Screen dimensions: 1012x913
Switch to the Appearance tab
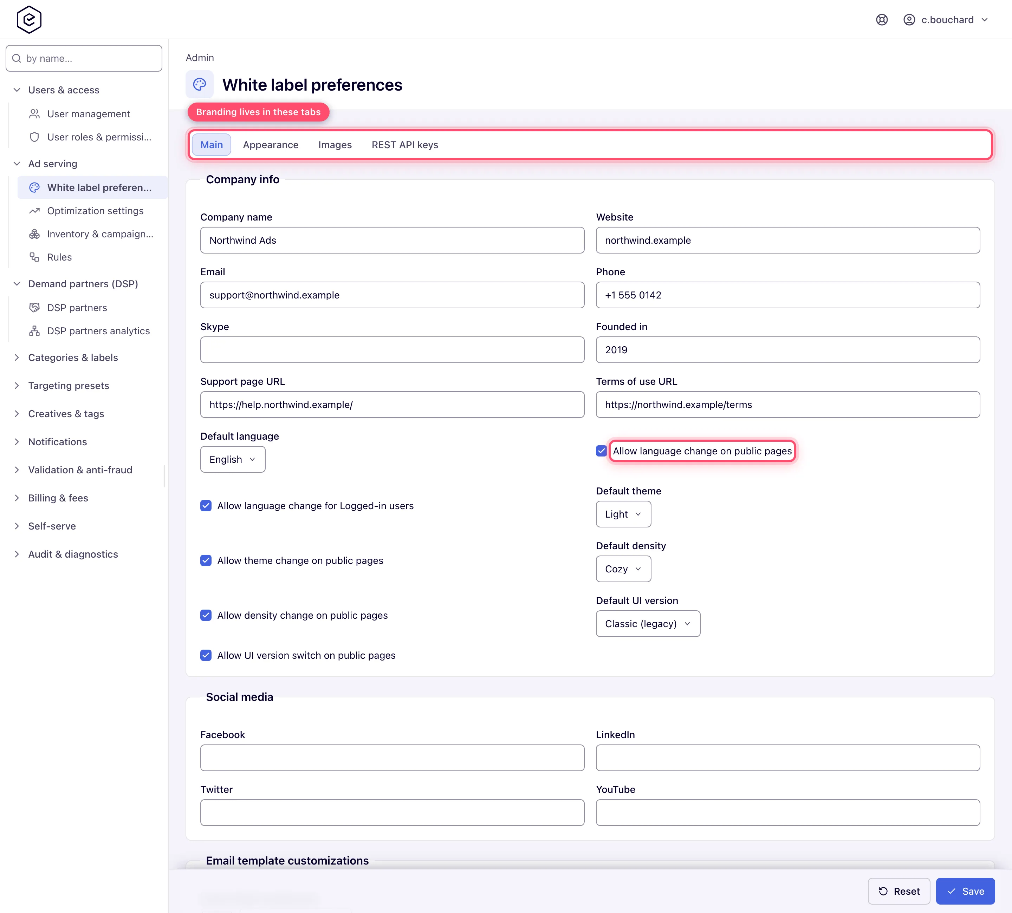[271, 145]
